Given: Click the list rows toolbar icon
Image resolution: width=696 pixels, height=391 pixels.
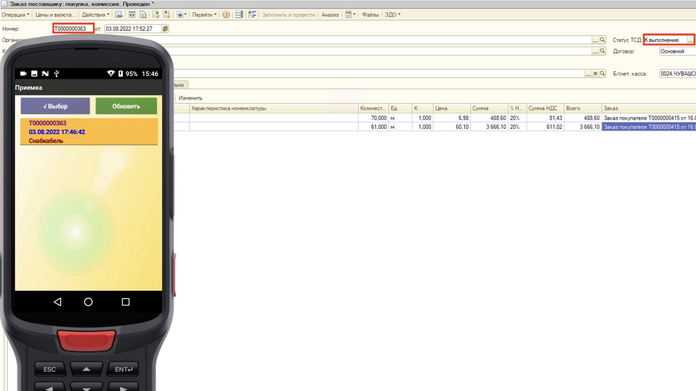Looking at the screenshot, I should tap(239, 15).
